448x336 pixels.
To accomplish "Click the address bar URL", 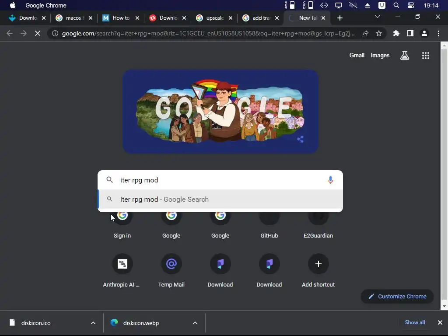I will coord(208,33).
